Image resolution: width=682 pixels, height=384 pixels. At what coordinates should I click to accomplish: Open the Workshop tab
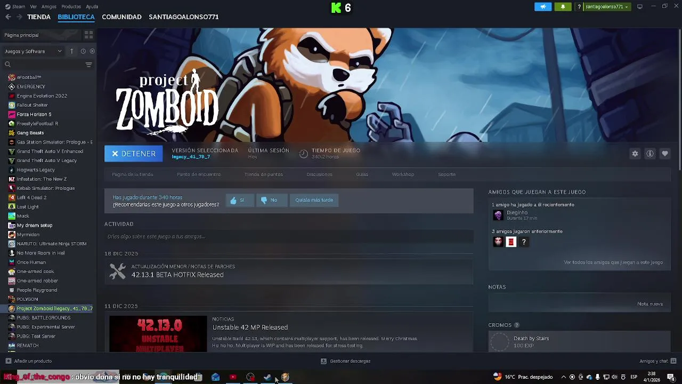coord(403,174)
